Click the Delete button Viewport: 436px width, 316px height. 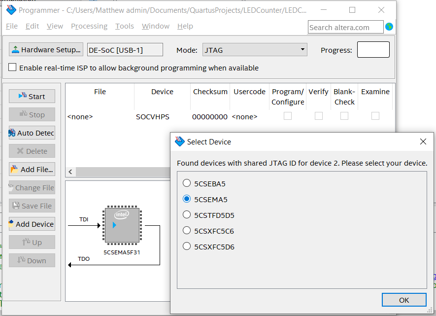tap(32, 151)
